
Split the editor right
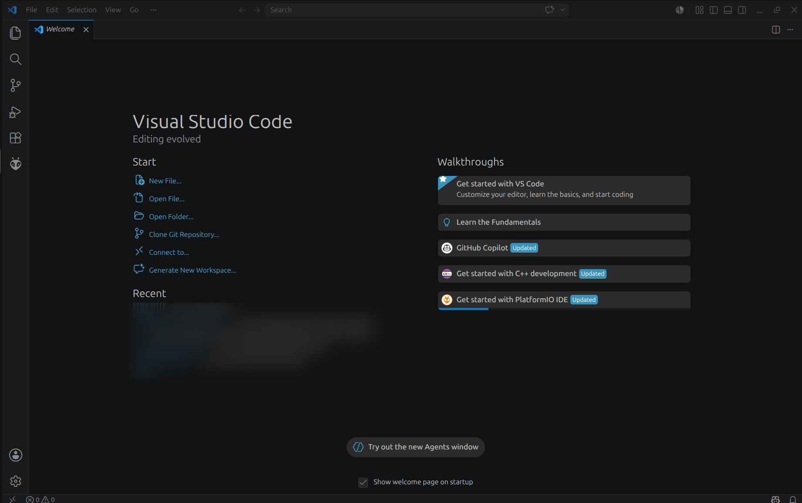pyautogui.click(x=776, y=30)
